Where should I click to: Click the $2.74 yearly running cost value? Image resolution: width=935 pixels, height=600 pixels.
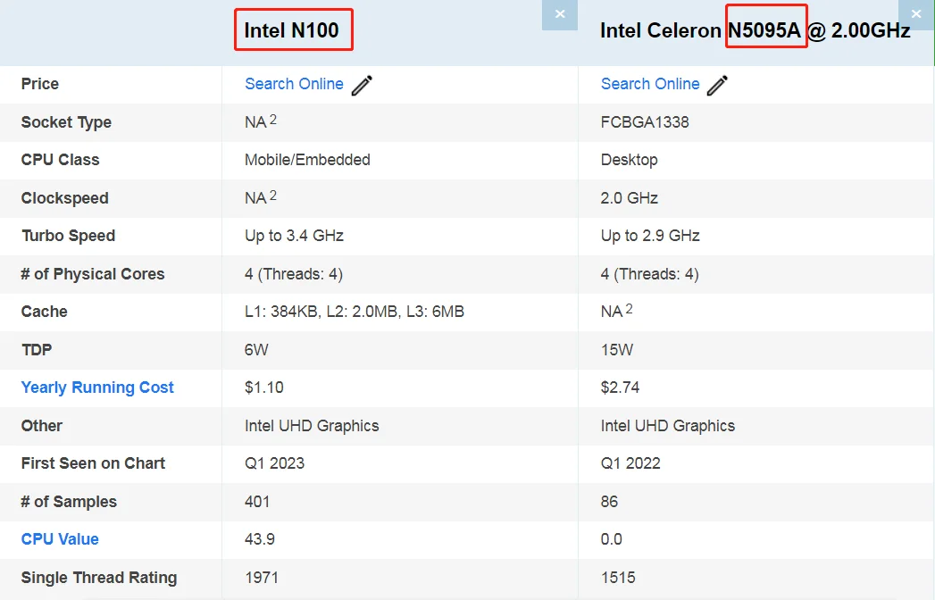point(620,387)
